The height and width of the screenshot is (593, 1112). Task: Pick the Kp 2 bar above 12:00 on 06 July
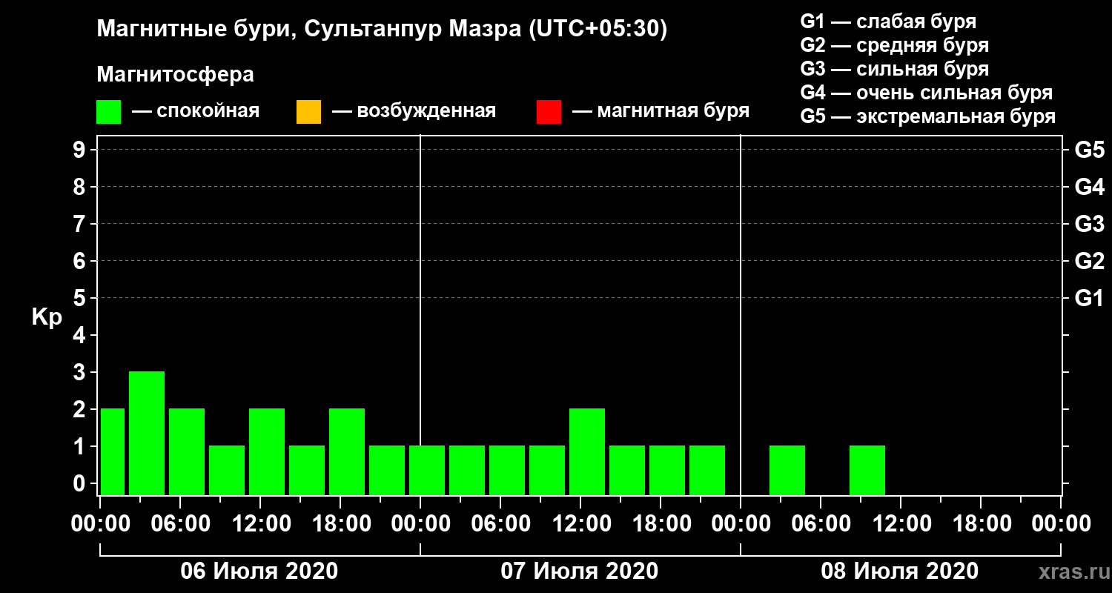click(267, 451)
